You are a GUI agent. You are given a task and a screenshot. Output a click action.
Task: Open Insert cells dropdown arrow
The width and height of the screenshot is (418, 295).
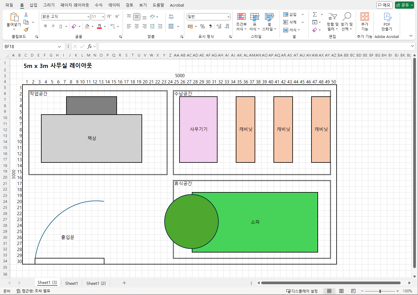[x=303, y=14]
